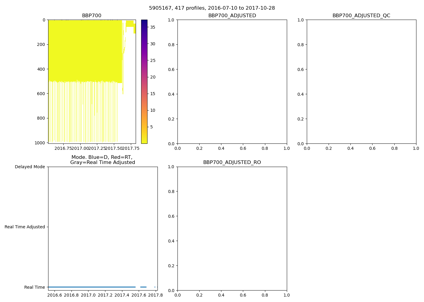Click the figure title with float ID 5905167
Viewport: 424px width, 302px height.
coord(212,8)
